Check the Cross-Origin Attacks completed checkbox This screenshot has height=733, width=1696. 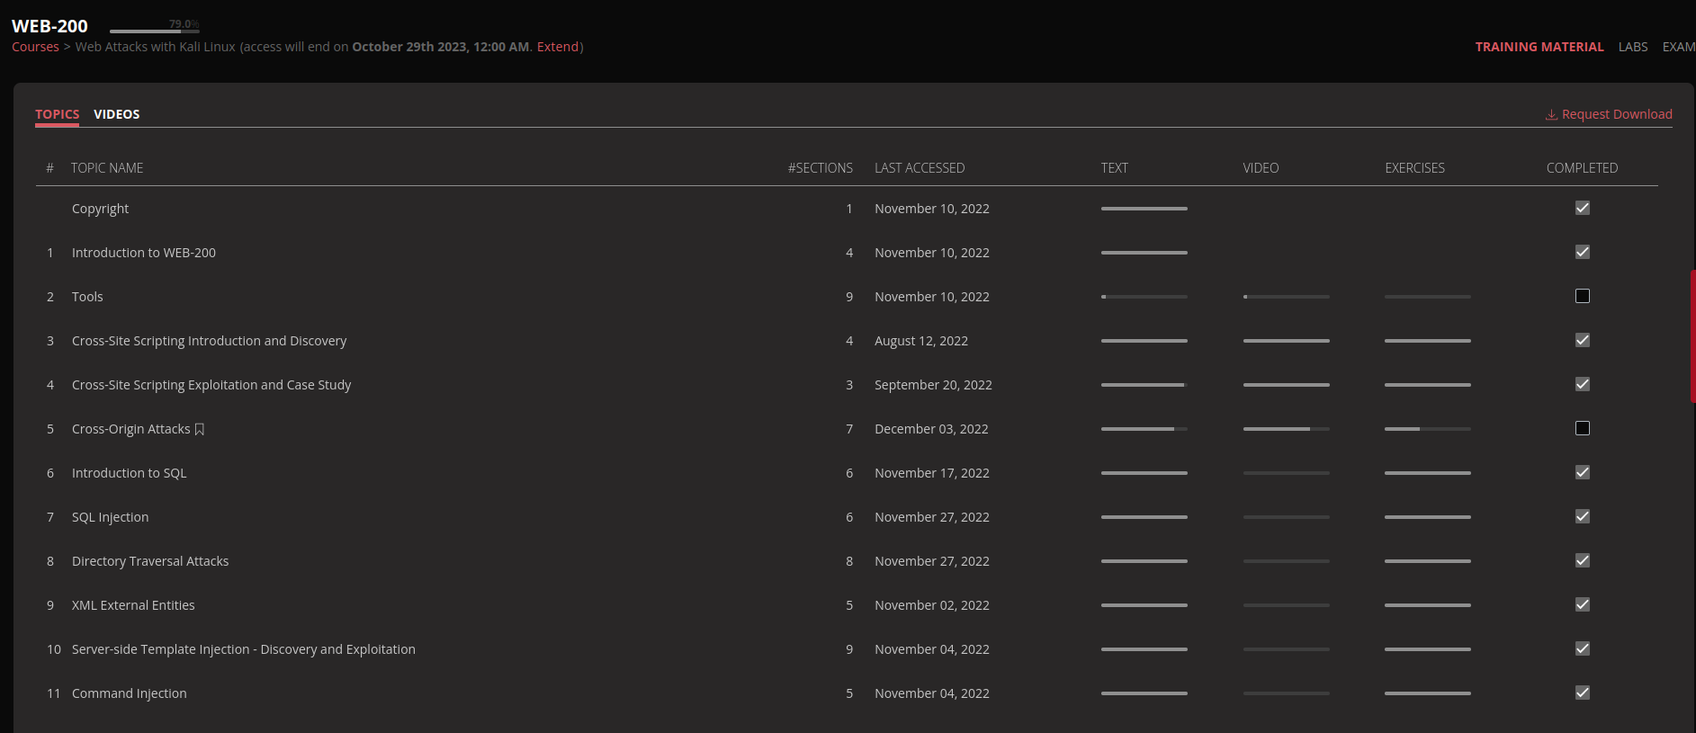pos(1583,428)
